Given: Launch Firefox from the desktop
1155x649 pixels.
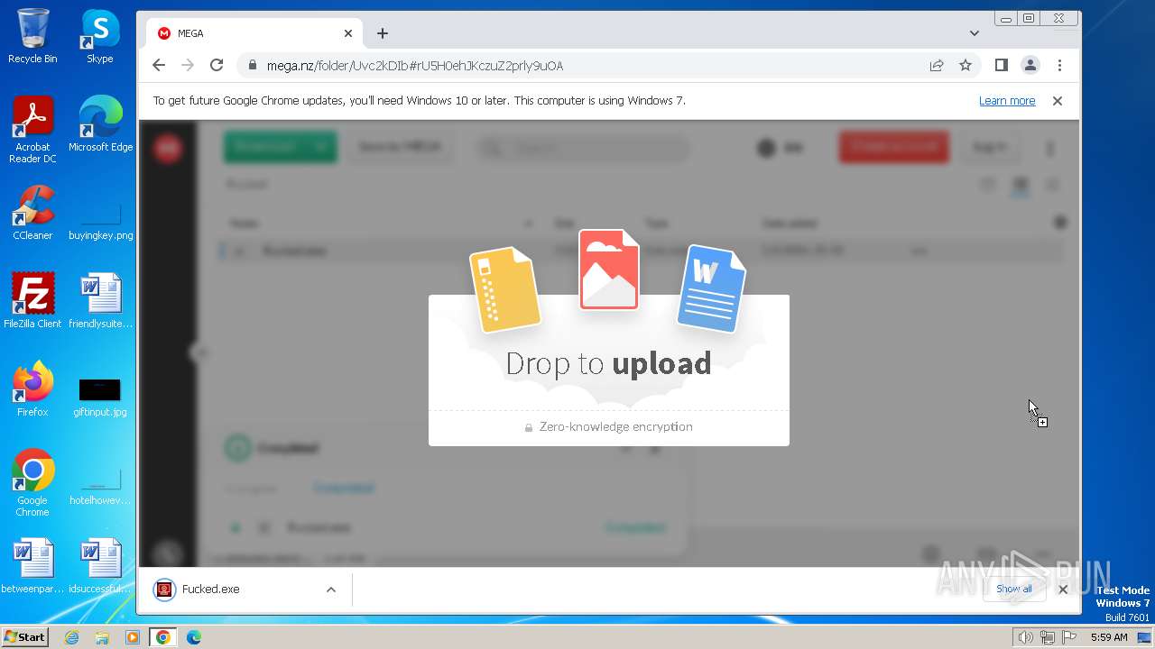Looking at the screenshot, I should pos(32,388).
